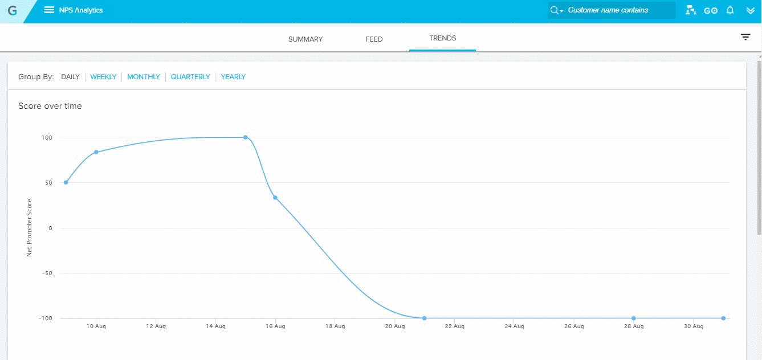Click the '30 Aug' axis label

(x=694, y=326)
